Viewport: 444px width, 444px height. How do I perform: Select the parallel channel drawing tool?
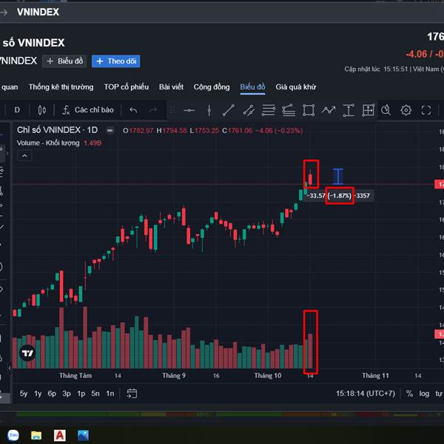pos(249,110)
